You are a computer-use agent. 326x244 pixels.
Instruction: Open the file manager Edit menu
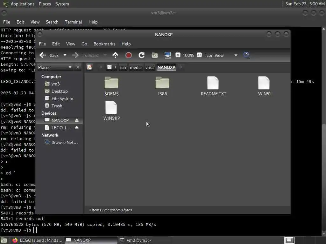[x=56, y=44]
